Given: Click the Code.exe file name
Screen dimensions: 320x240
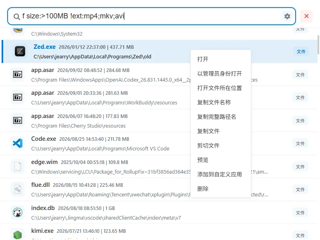Looking at the screenshot, I should tap(44, 139).
